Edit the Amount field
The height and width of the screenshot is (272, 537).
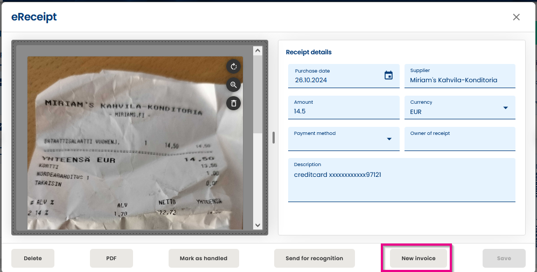(x=344, y=108)
